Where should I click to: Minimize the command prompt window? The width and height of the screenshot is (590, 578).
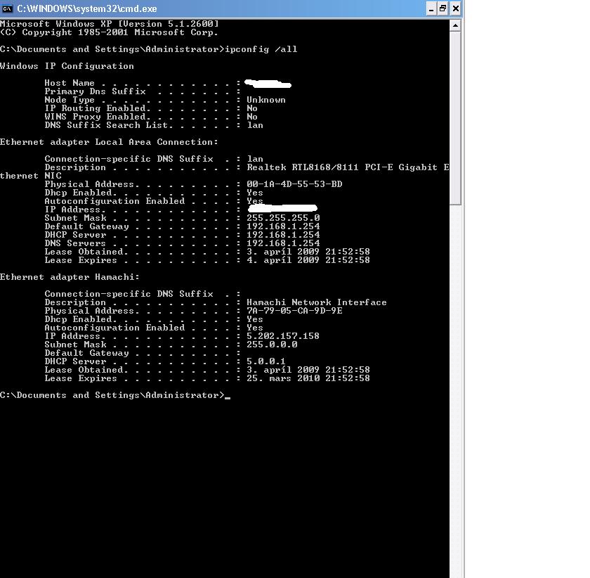click(431, 8)
